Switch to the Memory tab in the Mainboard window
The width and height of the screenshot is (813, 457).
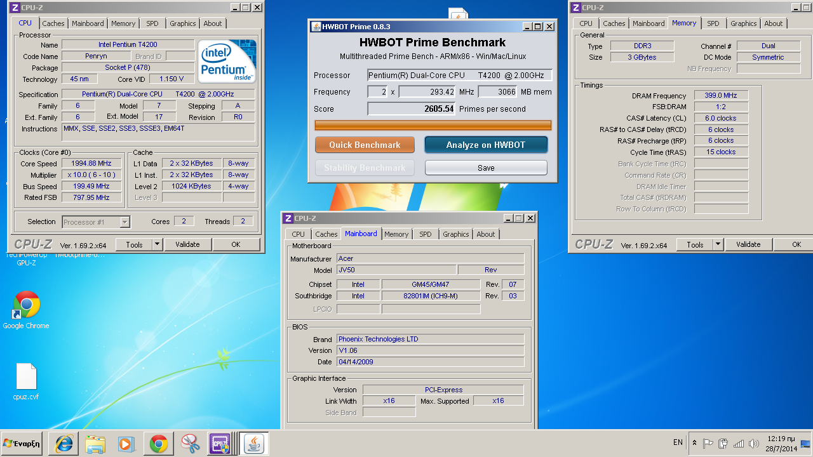tap(396, 234)
